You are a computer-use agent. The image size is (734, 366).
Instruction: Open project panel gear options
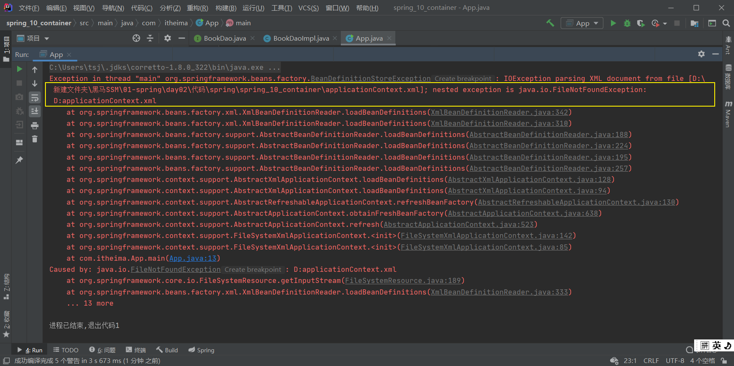click(168, 38)
